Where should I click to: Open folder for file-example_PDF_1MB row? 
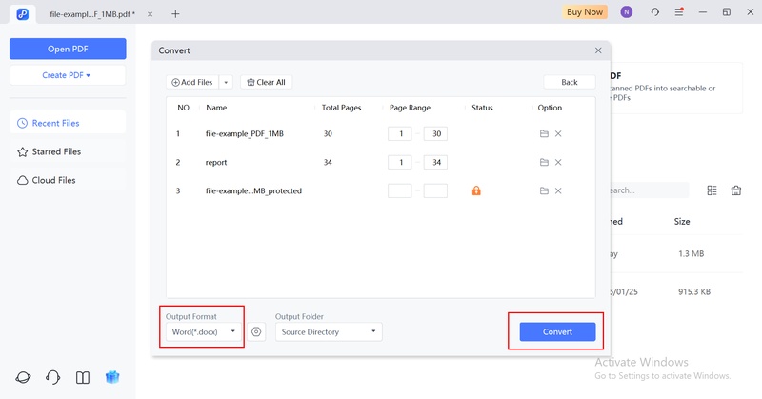544,134
